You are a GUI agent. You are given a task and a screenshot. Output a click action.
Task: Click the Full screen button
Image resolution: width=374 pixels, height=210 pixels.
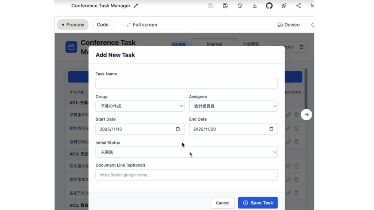point(142,25)
